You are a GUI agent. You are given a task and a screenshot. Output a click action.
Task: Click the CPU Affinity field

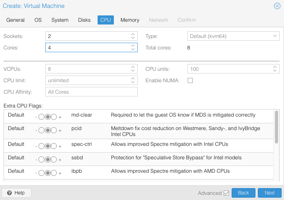click(x=91, y=92)
